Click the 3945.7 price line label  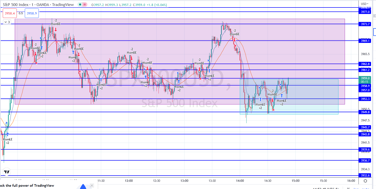365,127
